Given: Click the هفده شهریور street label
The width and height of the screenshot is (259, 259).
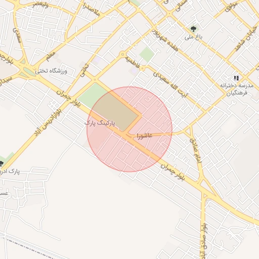Looking at the screenshot, I should tap(165, 40).
